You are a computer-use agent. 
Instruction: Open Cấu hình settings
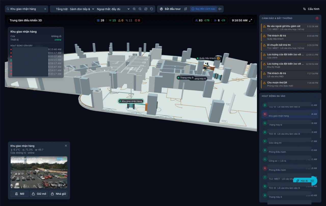coord(311,9)
